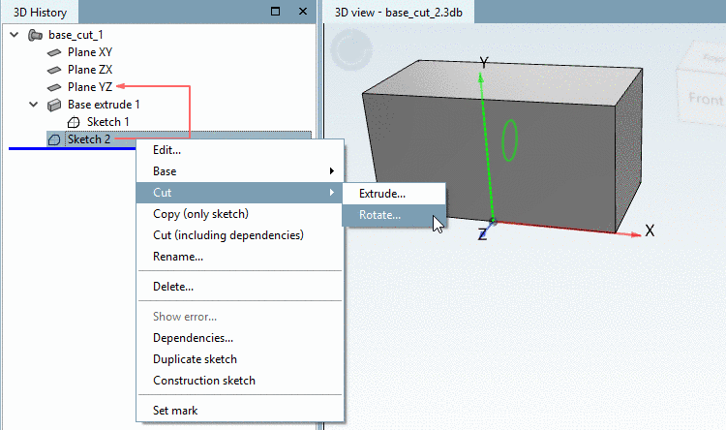Select the Plane XY icon
The height and width of the screenshot is (430, 726).
click(x=54, y=52)
